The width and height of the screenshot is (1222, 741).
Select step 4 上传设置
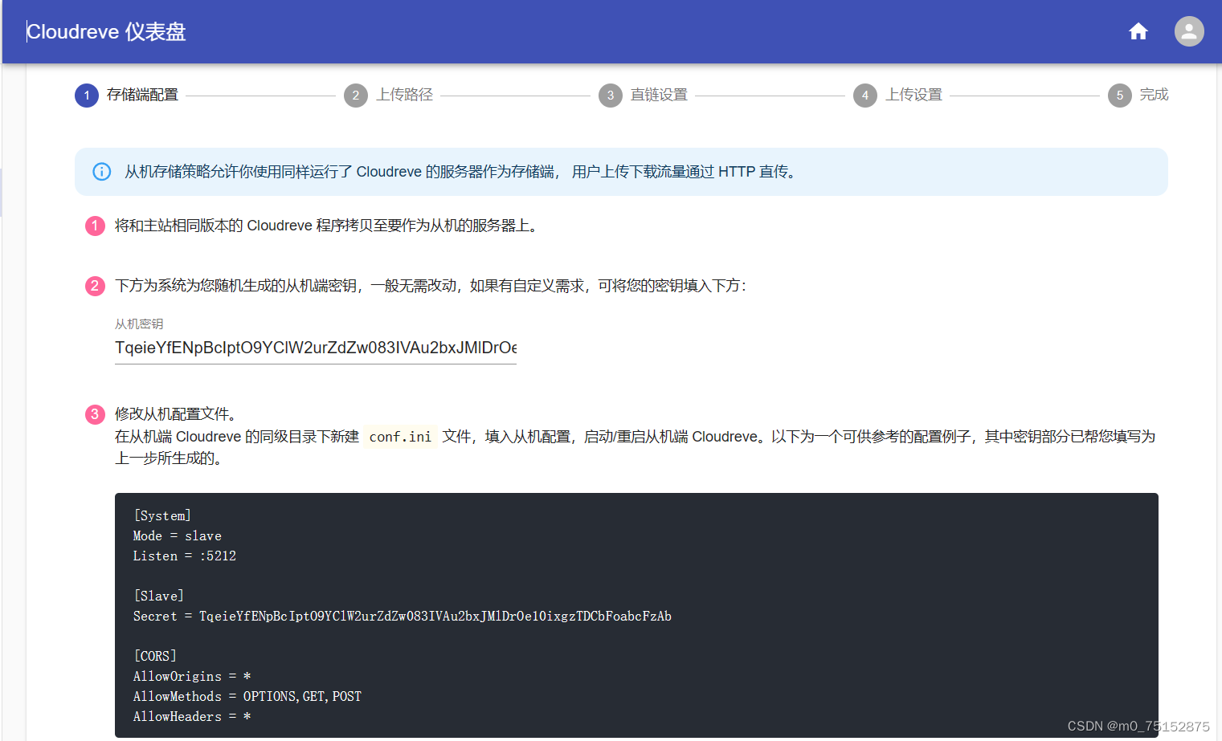tap(898, 95)
